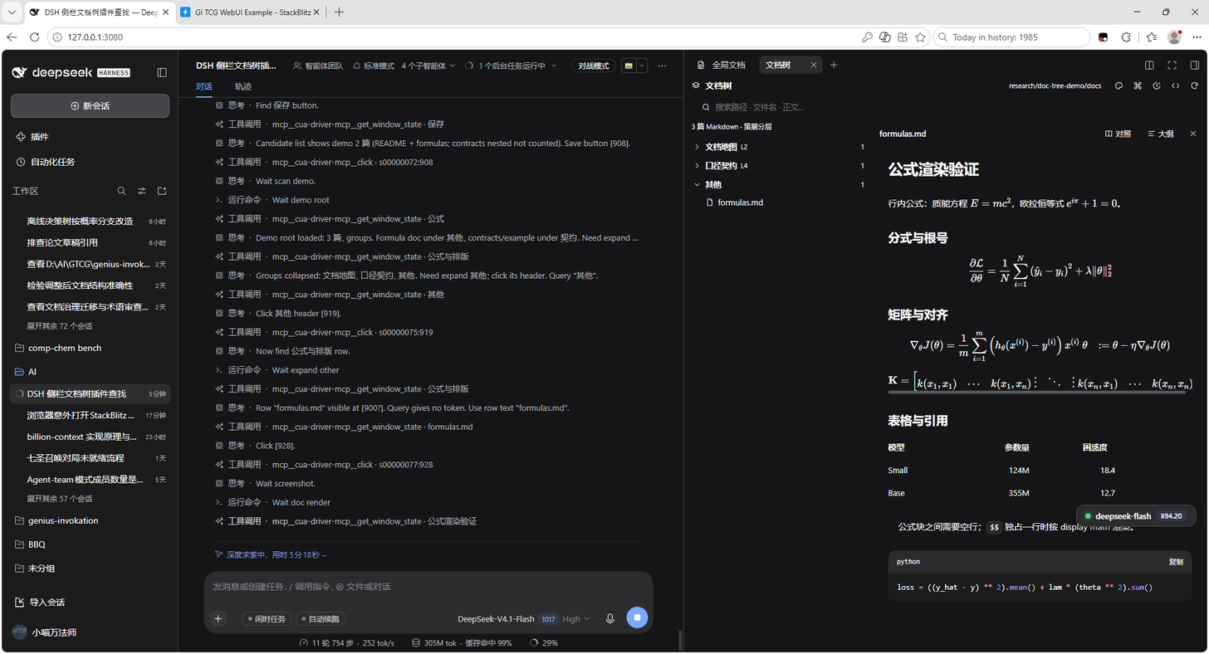Start a 新会话 new conversation
The width and height of the screenshot is (1209, 654).
click(90, 106)
